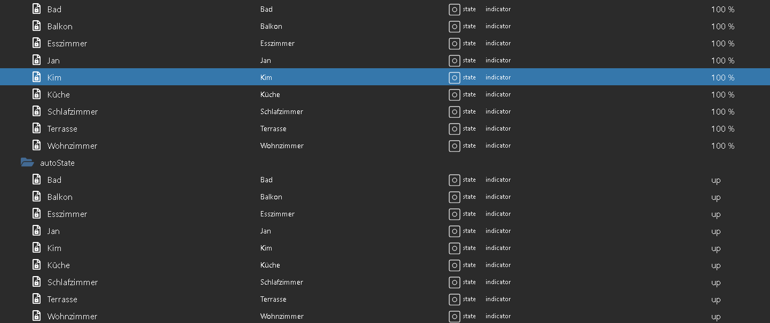Click the state type icon in the selected Kim row
This screenshot has height=323, width=770.
coord(454,77)
